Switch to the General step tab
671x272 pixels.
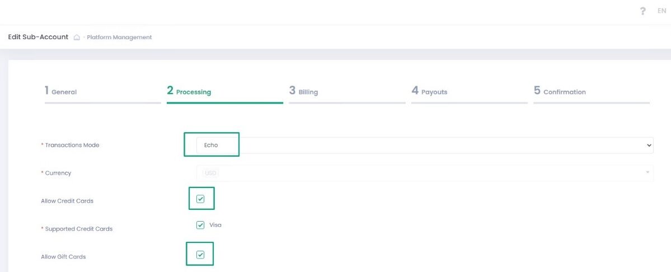pos(61,91)
